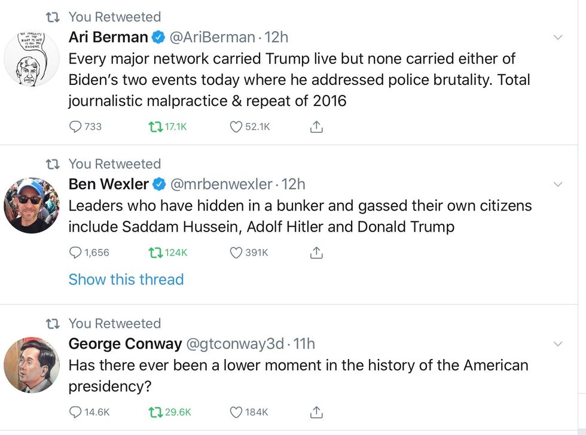Reply to George Conway's tweet
586x435 pixels.
tap(76, 412)
